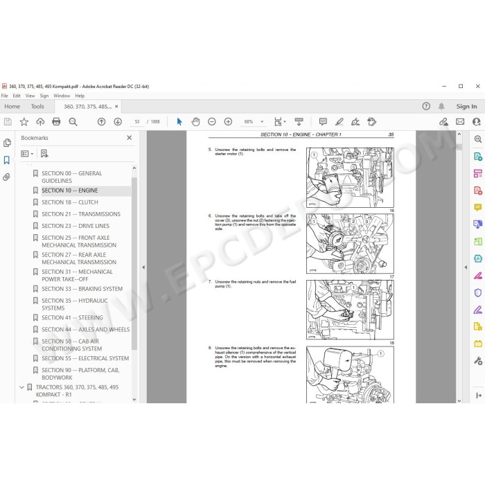Viewport: 485px width, 485px height.
Task: Click engine figure 16 illustration
Action: tap(350, 177)
